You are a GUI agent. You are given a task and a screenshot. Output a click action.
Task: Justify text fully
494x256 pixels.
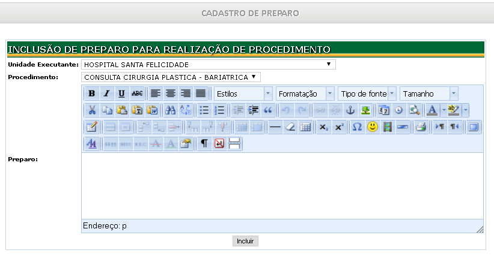(201, 94)
